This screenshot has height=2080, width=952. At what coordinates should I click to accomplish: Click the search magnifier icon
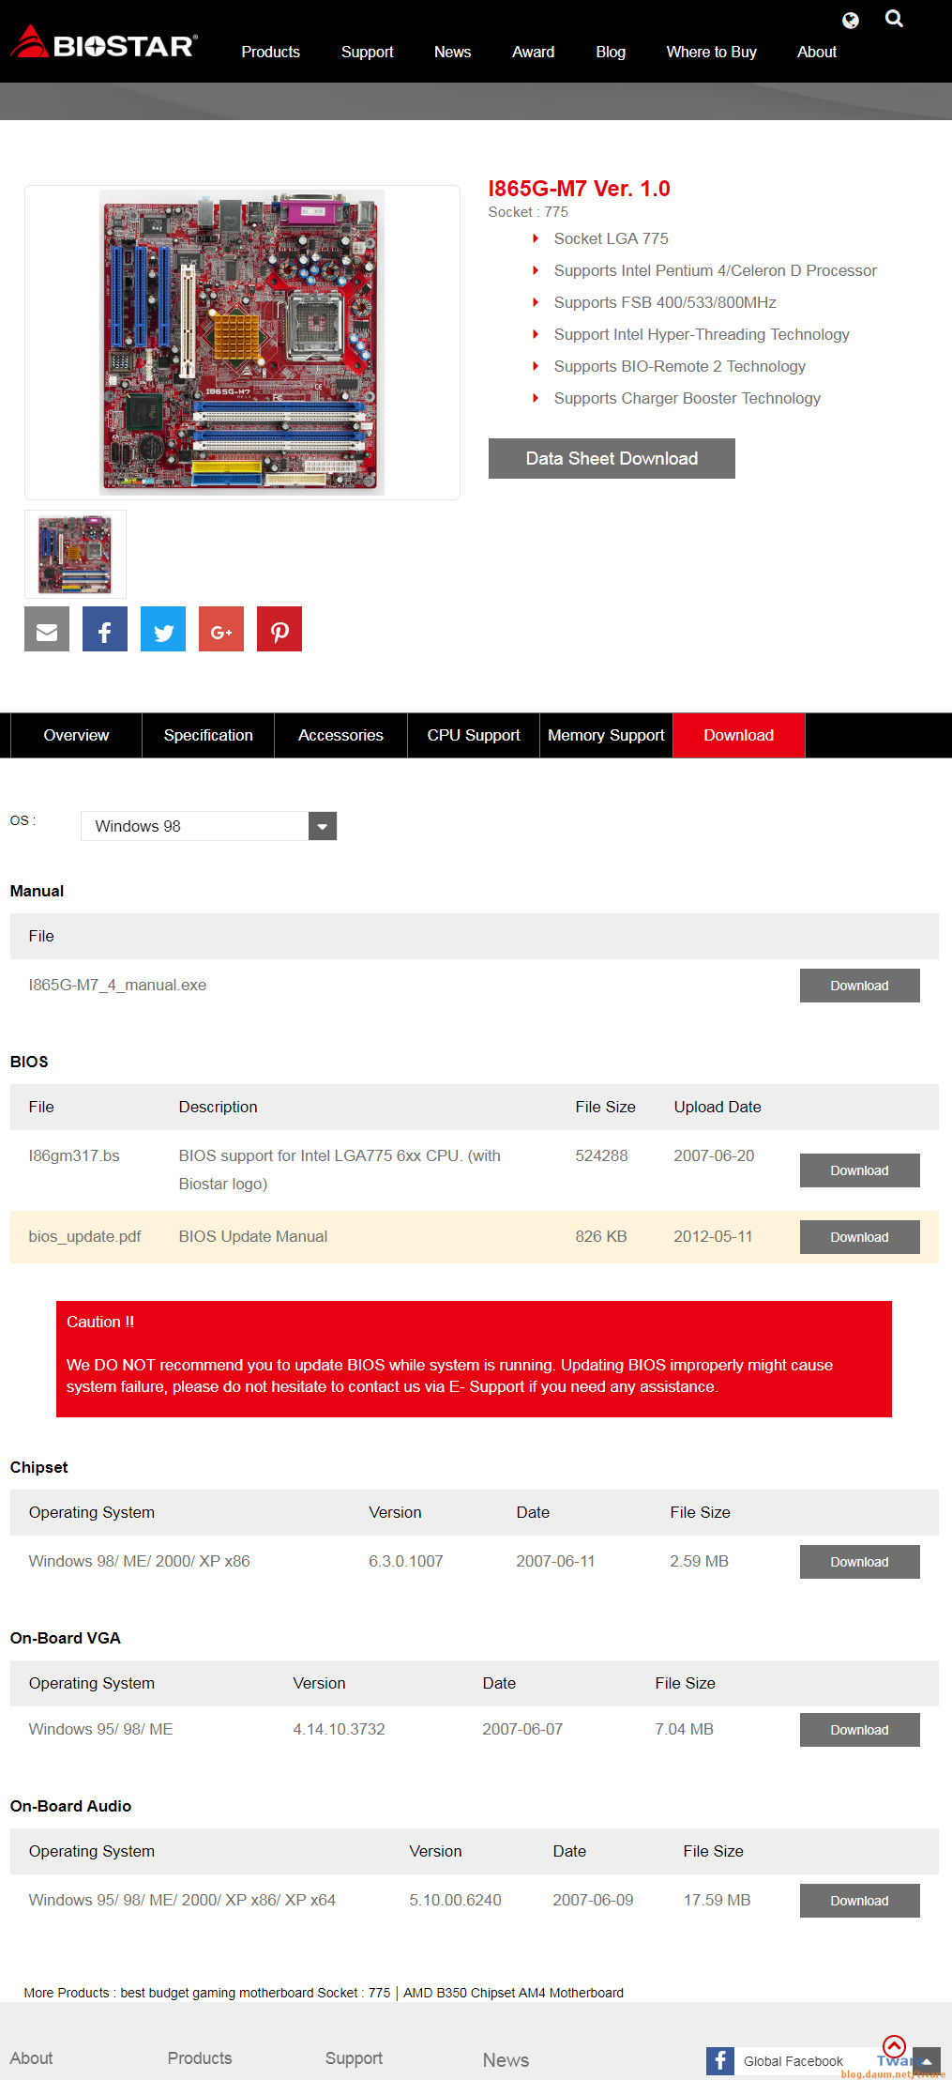[x=894, y=19]
